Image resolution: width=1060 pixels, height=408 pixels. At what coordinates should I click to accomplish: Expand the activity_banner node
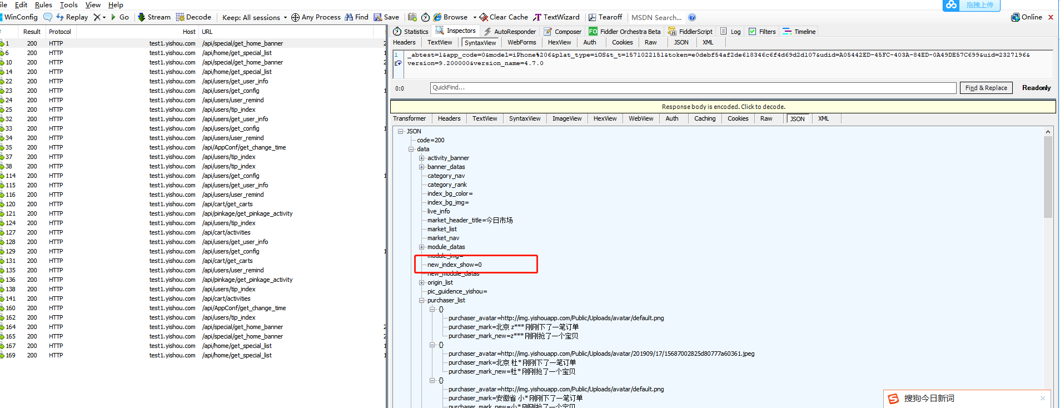[421, 158]
